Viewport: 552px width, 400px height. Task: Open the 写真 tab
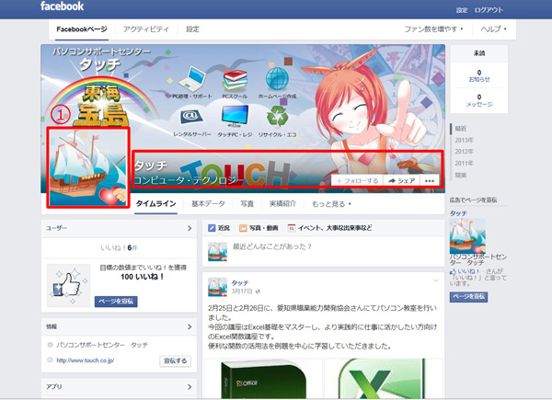[x=247, y=204]
